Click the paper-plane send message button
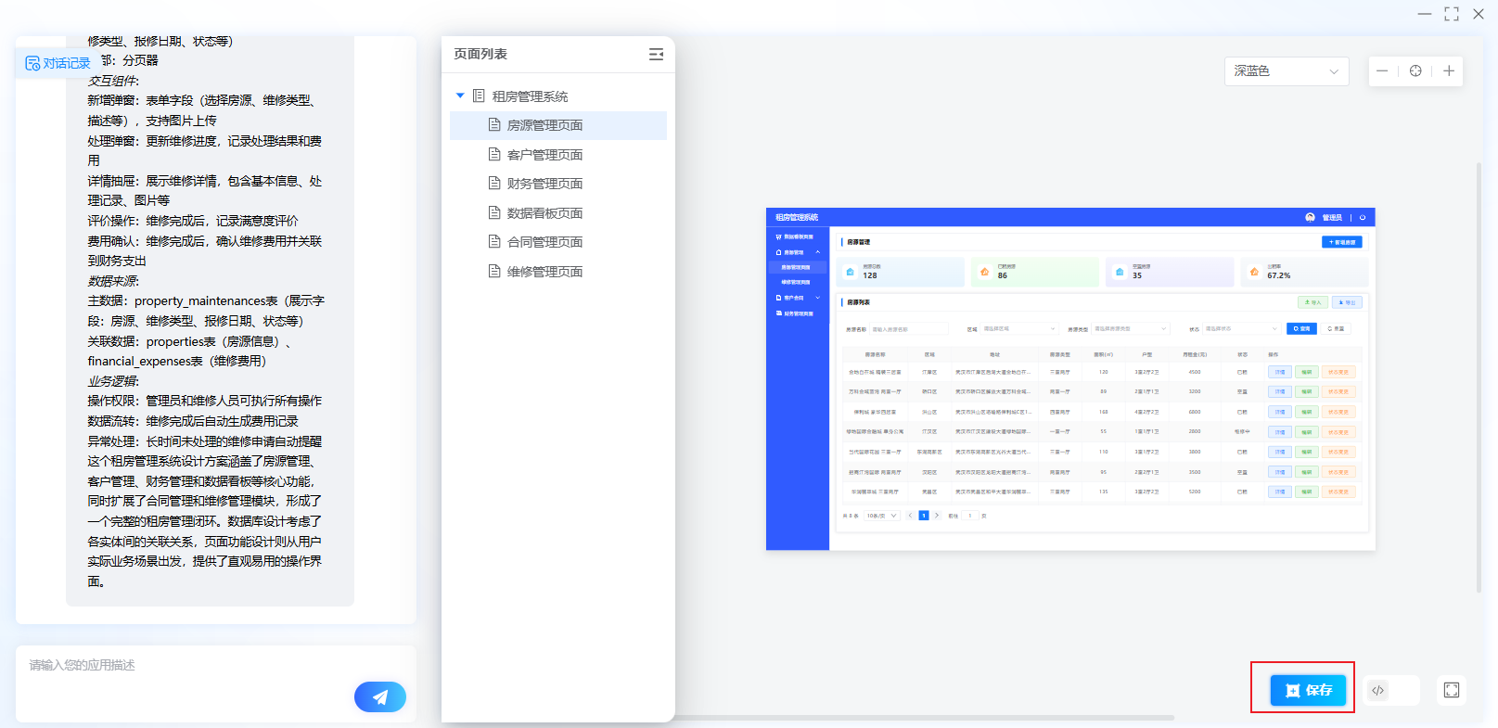Image resolution: width=1498 pixels, height=728 pixels. pos(379,696)
